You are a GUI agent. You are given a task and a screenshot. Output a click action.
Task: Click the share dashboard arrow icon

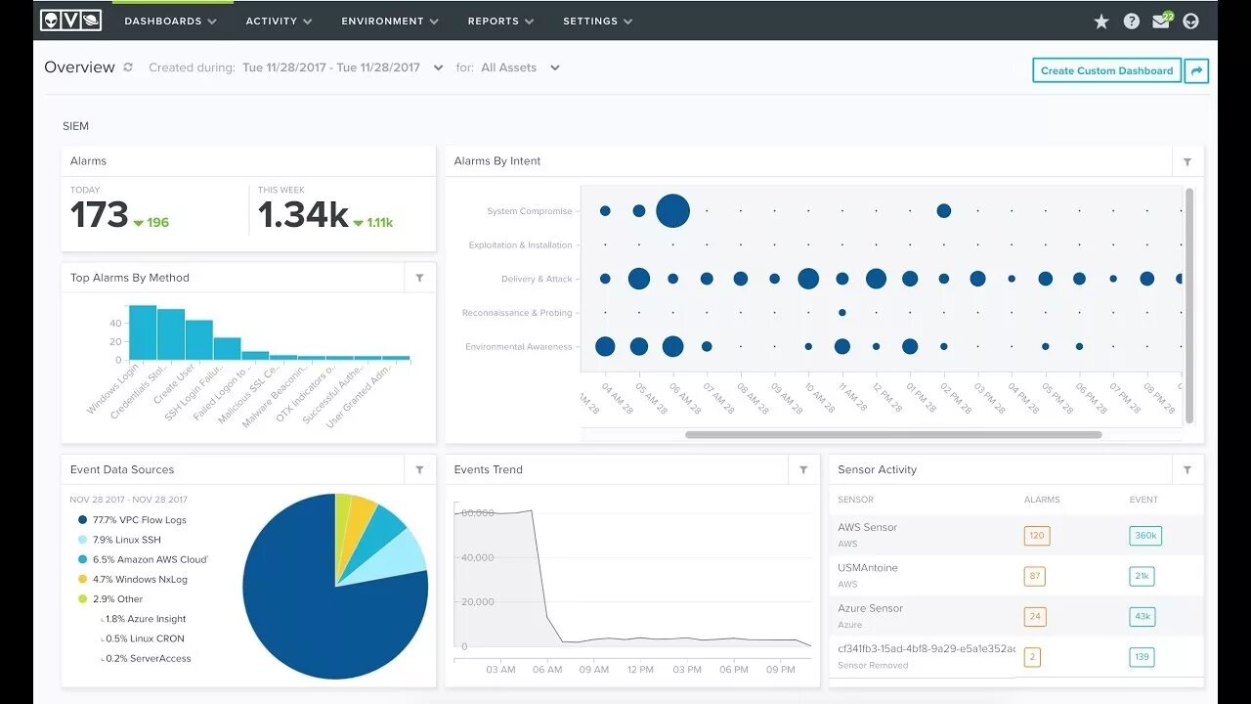pos(1196,70)
